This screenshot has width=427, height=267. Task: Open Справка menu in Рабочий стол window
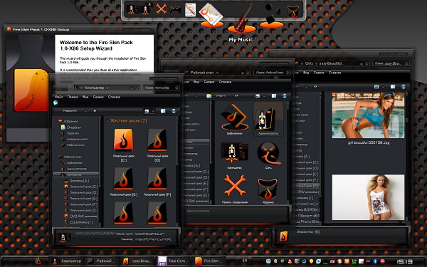[225, 81]
